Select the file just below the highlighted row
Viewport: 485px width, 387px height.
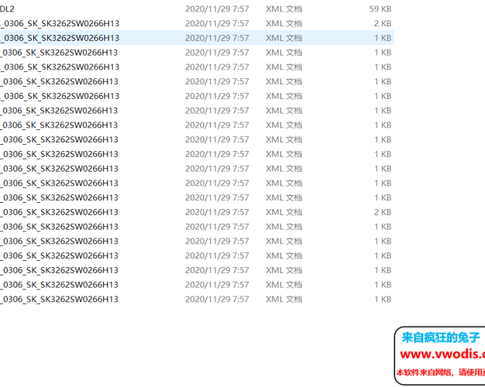(x=60, y=52)
